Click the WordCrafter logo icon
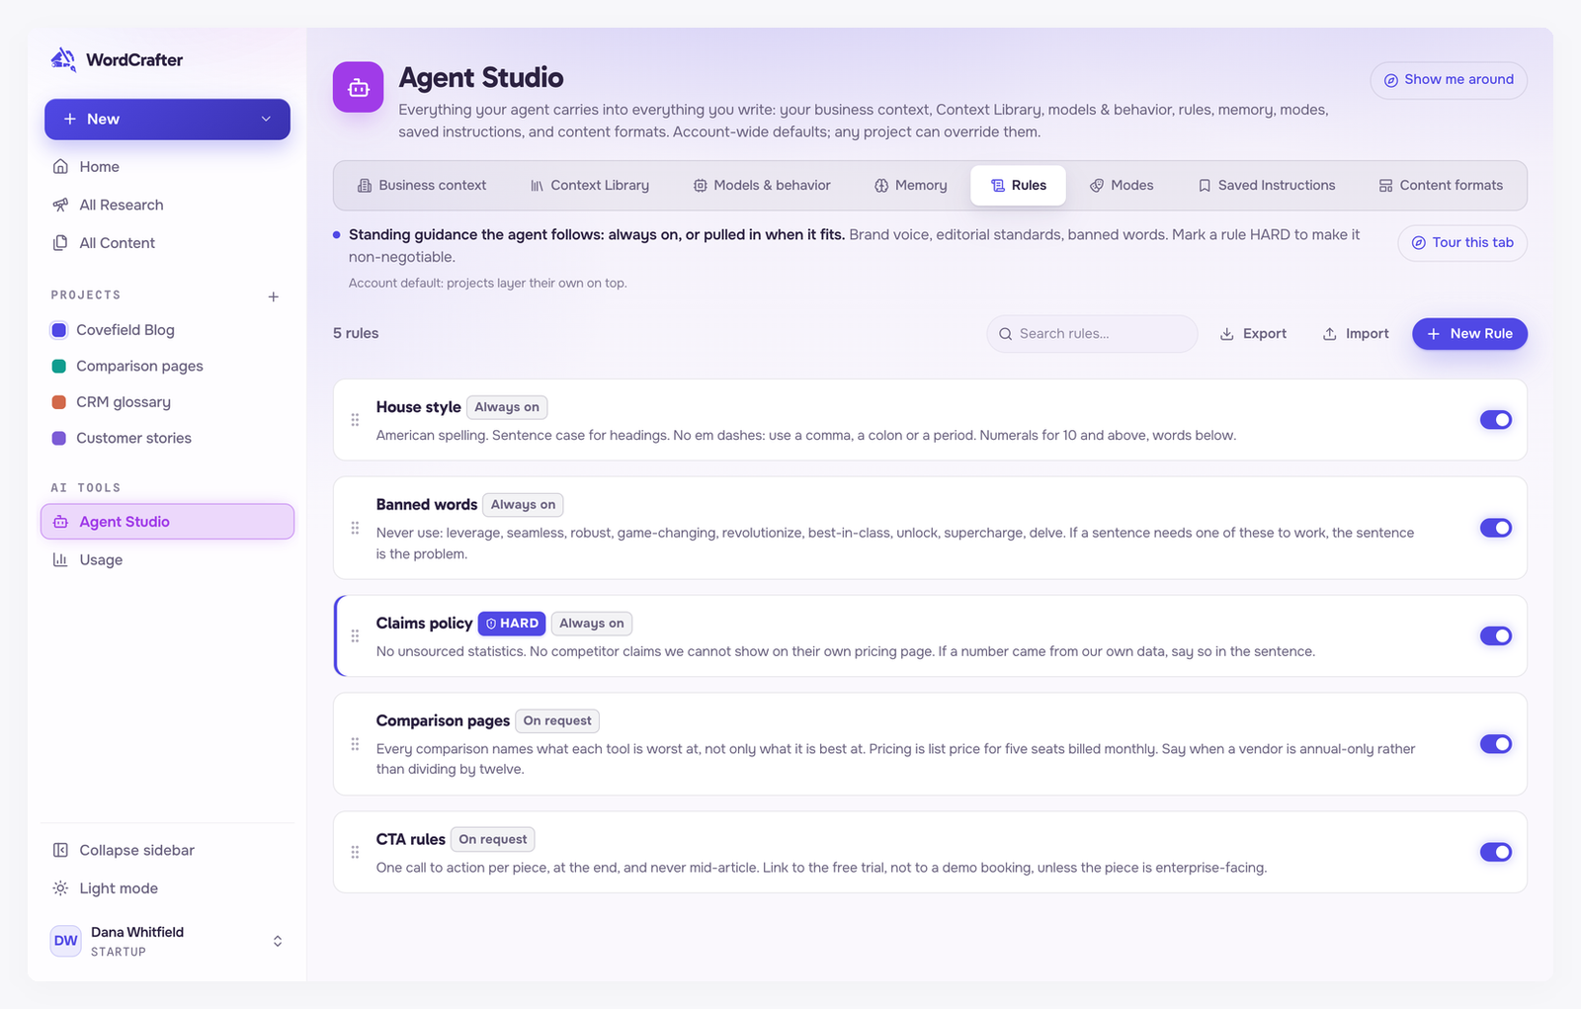Screen dimensions: 1581x1009 pyautogui.click(x=63, y=59)
